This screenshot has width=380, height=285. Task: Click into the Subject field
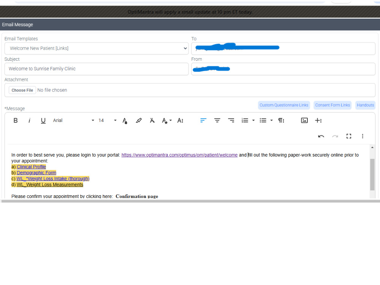(x=97, y=69)
